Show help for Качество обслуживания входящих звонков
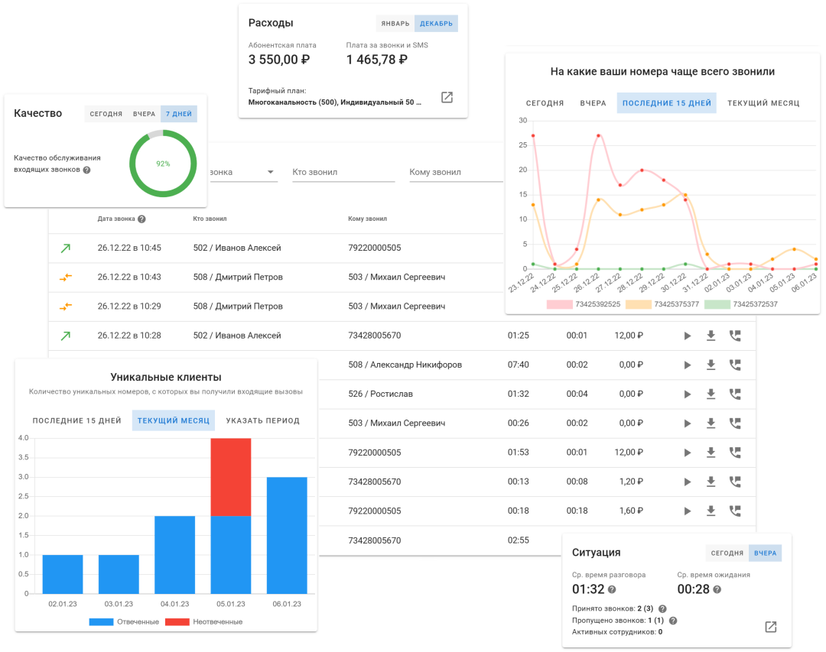This screenshot has height=652, width=826. coord(87,170)
